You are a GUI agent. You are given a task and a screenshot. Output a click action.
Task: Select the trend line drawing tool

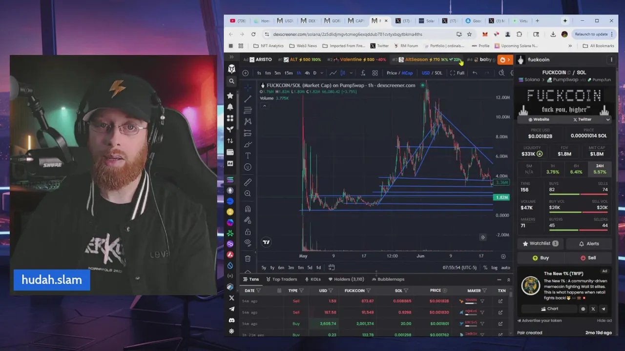point(248,99)
